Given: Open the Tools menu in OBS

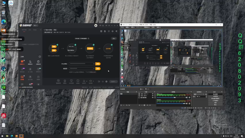Looking at the screenshot, I should [153, 27].
